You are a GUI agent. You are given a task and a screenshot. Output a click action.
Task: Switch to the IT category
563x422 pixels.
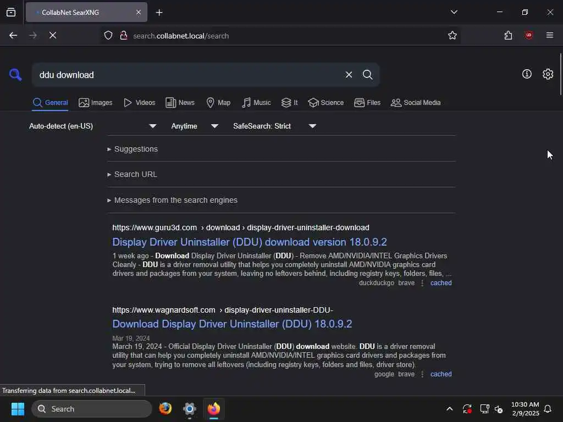tap(289, 103)
